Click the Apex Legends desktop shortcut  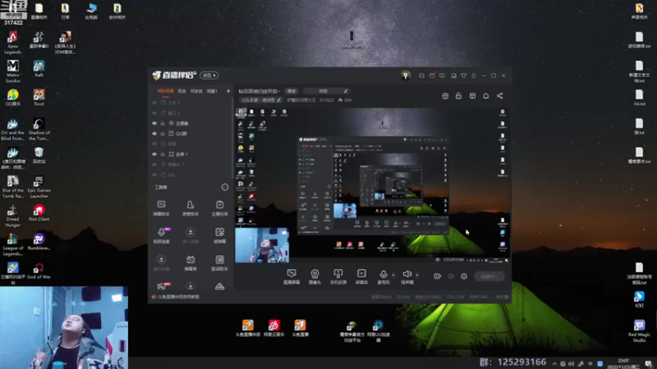tap(12, 43)
